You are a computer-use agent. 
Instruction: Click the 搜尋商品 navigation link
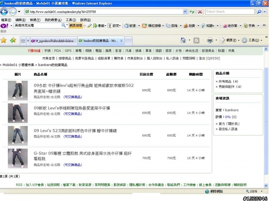point(65,58)
